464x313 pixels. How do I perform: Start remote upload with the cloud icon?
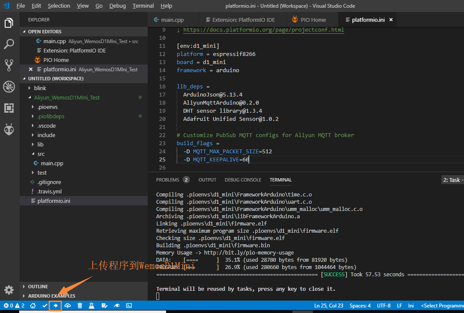[x=67, y=306]
